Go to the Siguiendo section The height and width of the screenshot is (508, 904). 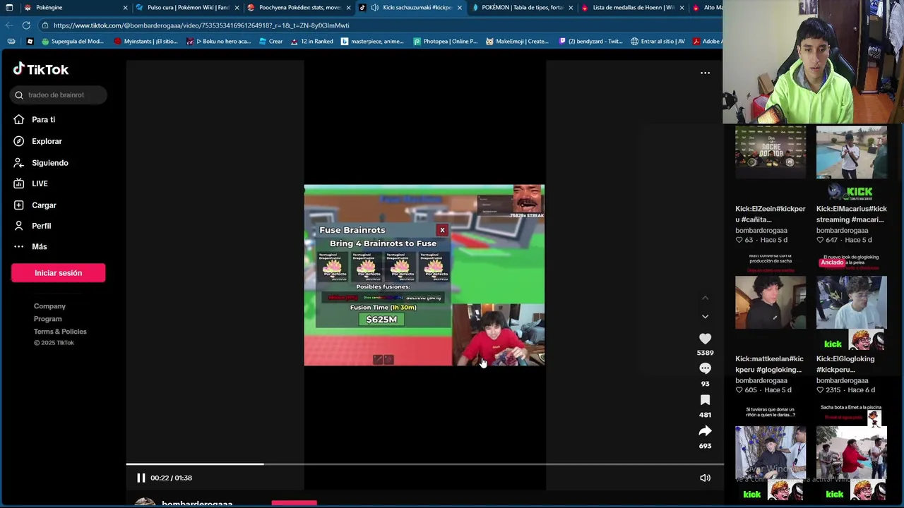coord(49,163)
